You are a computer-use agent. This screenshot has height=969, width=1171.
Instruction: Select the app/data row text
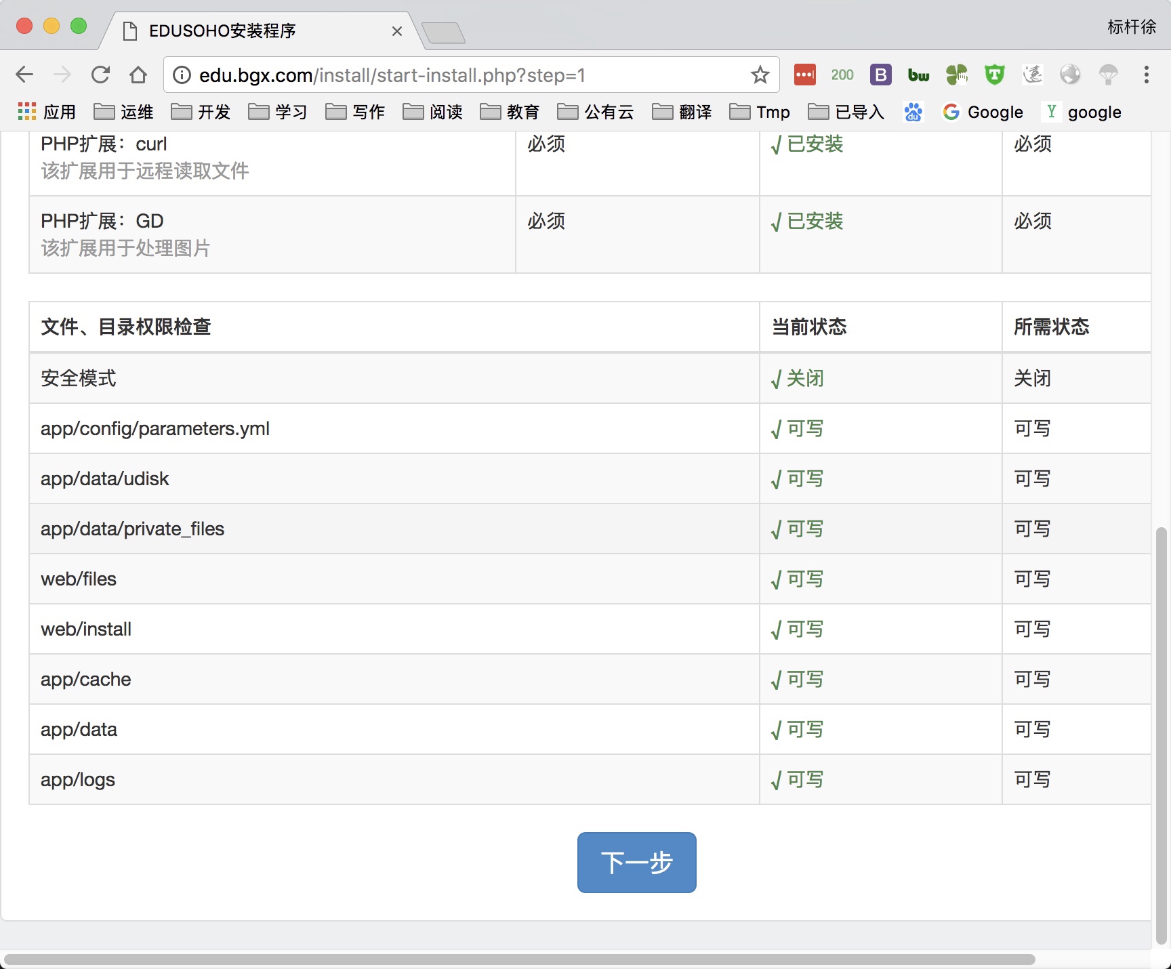[x=79, y=730]
